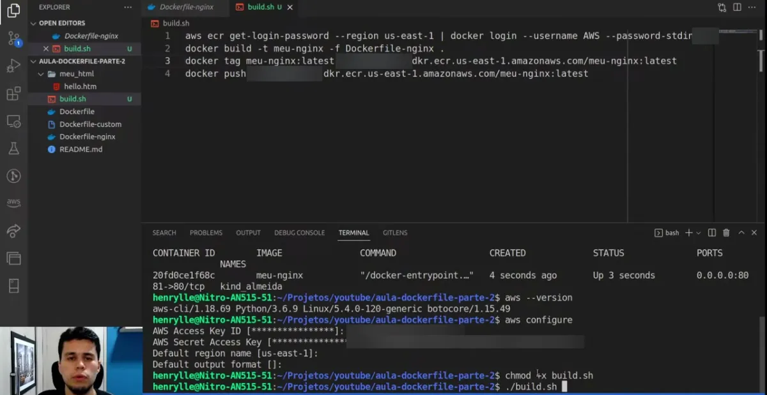Create a new terminal with plus icon
This screenshot has height=395, width=767.
(x=689, y=233)
